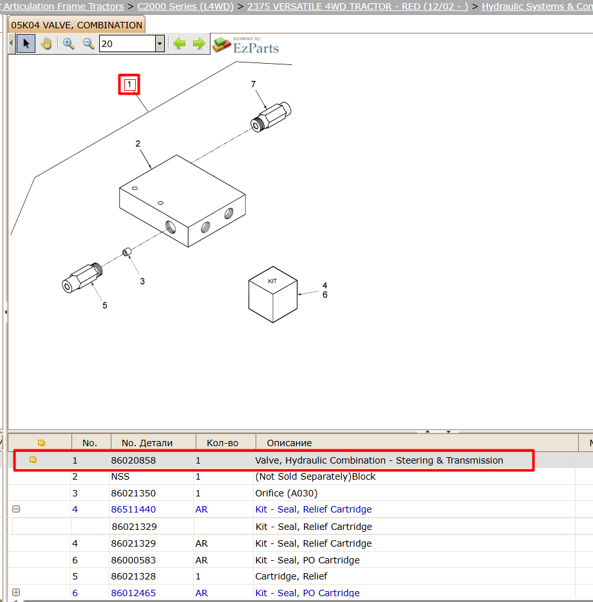Select part number 86000583

(133, 560)
